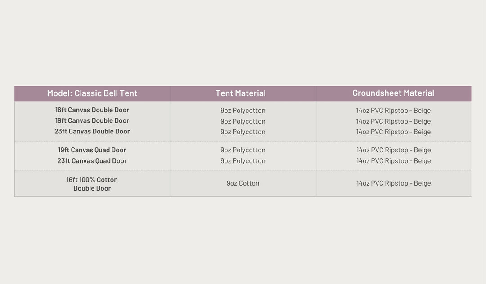The image size is (486, 284).
Task: Click the '9oz Cotton' tent material cell
Action: click(x=243, y=183)
